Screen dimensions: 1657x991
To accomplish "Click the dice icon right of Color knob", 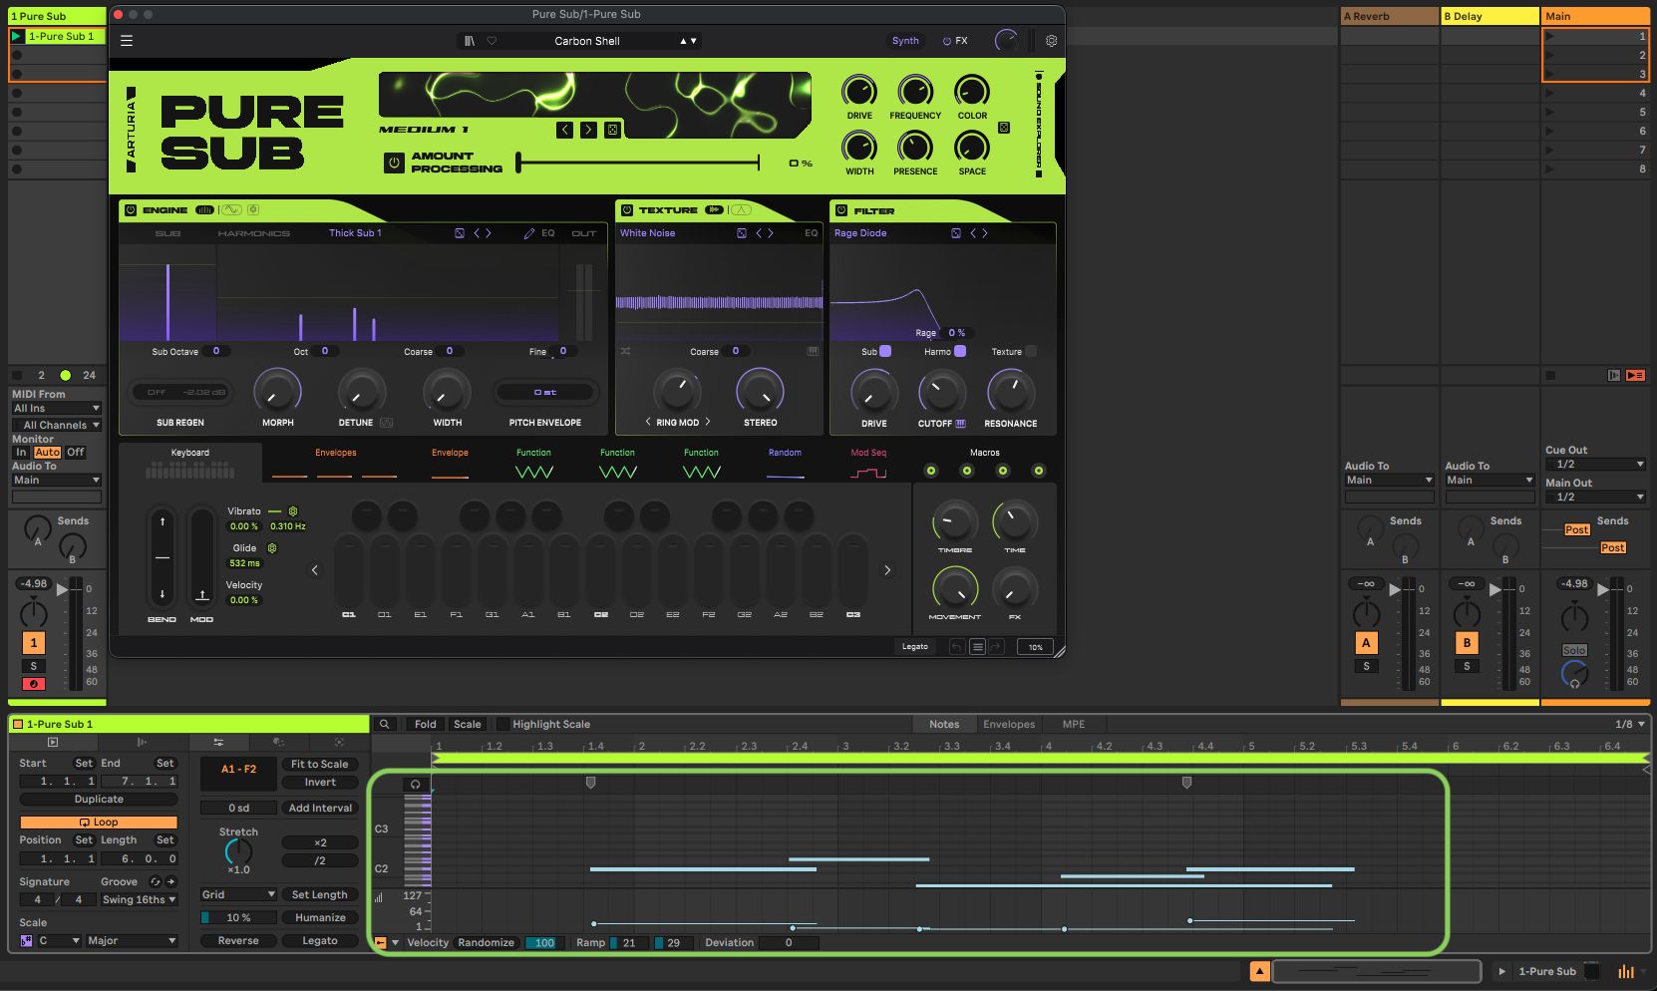I will [1004, 128].
